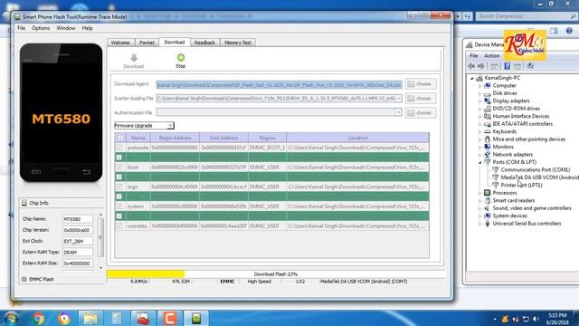Toggle the system row checkbox

119,206
